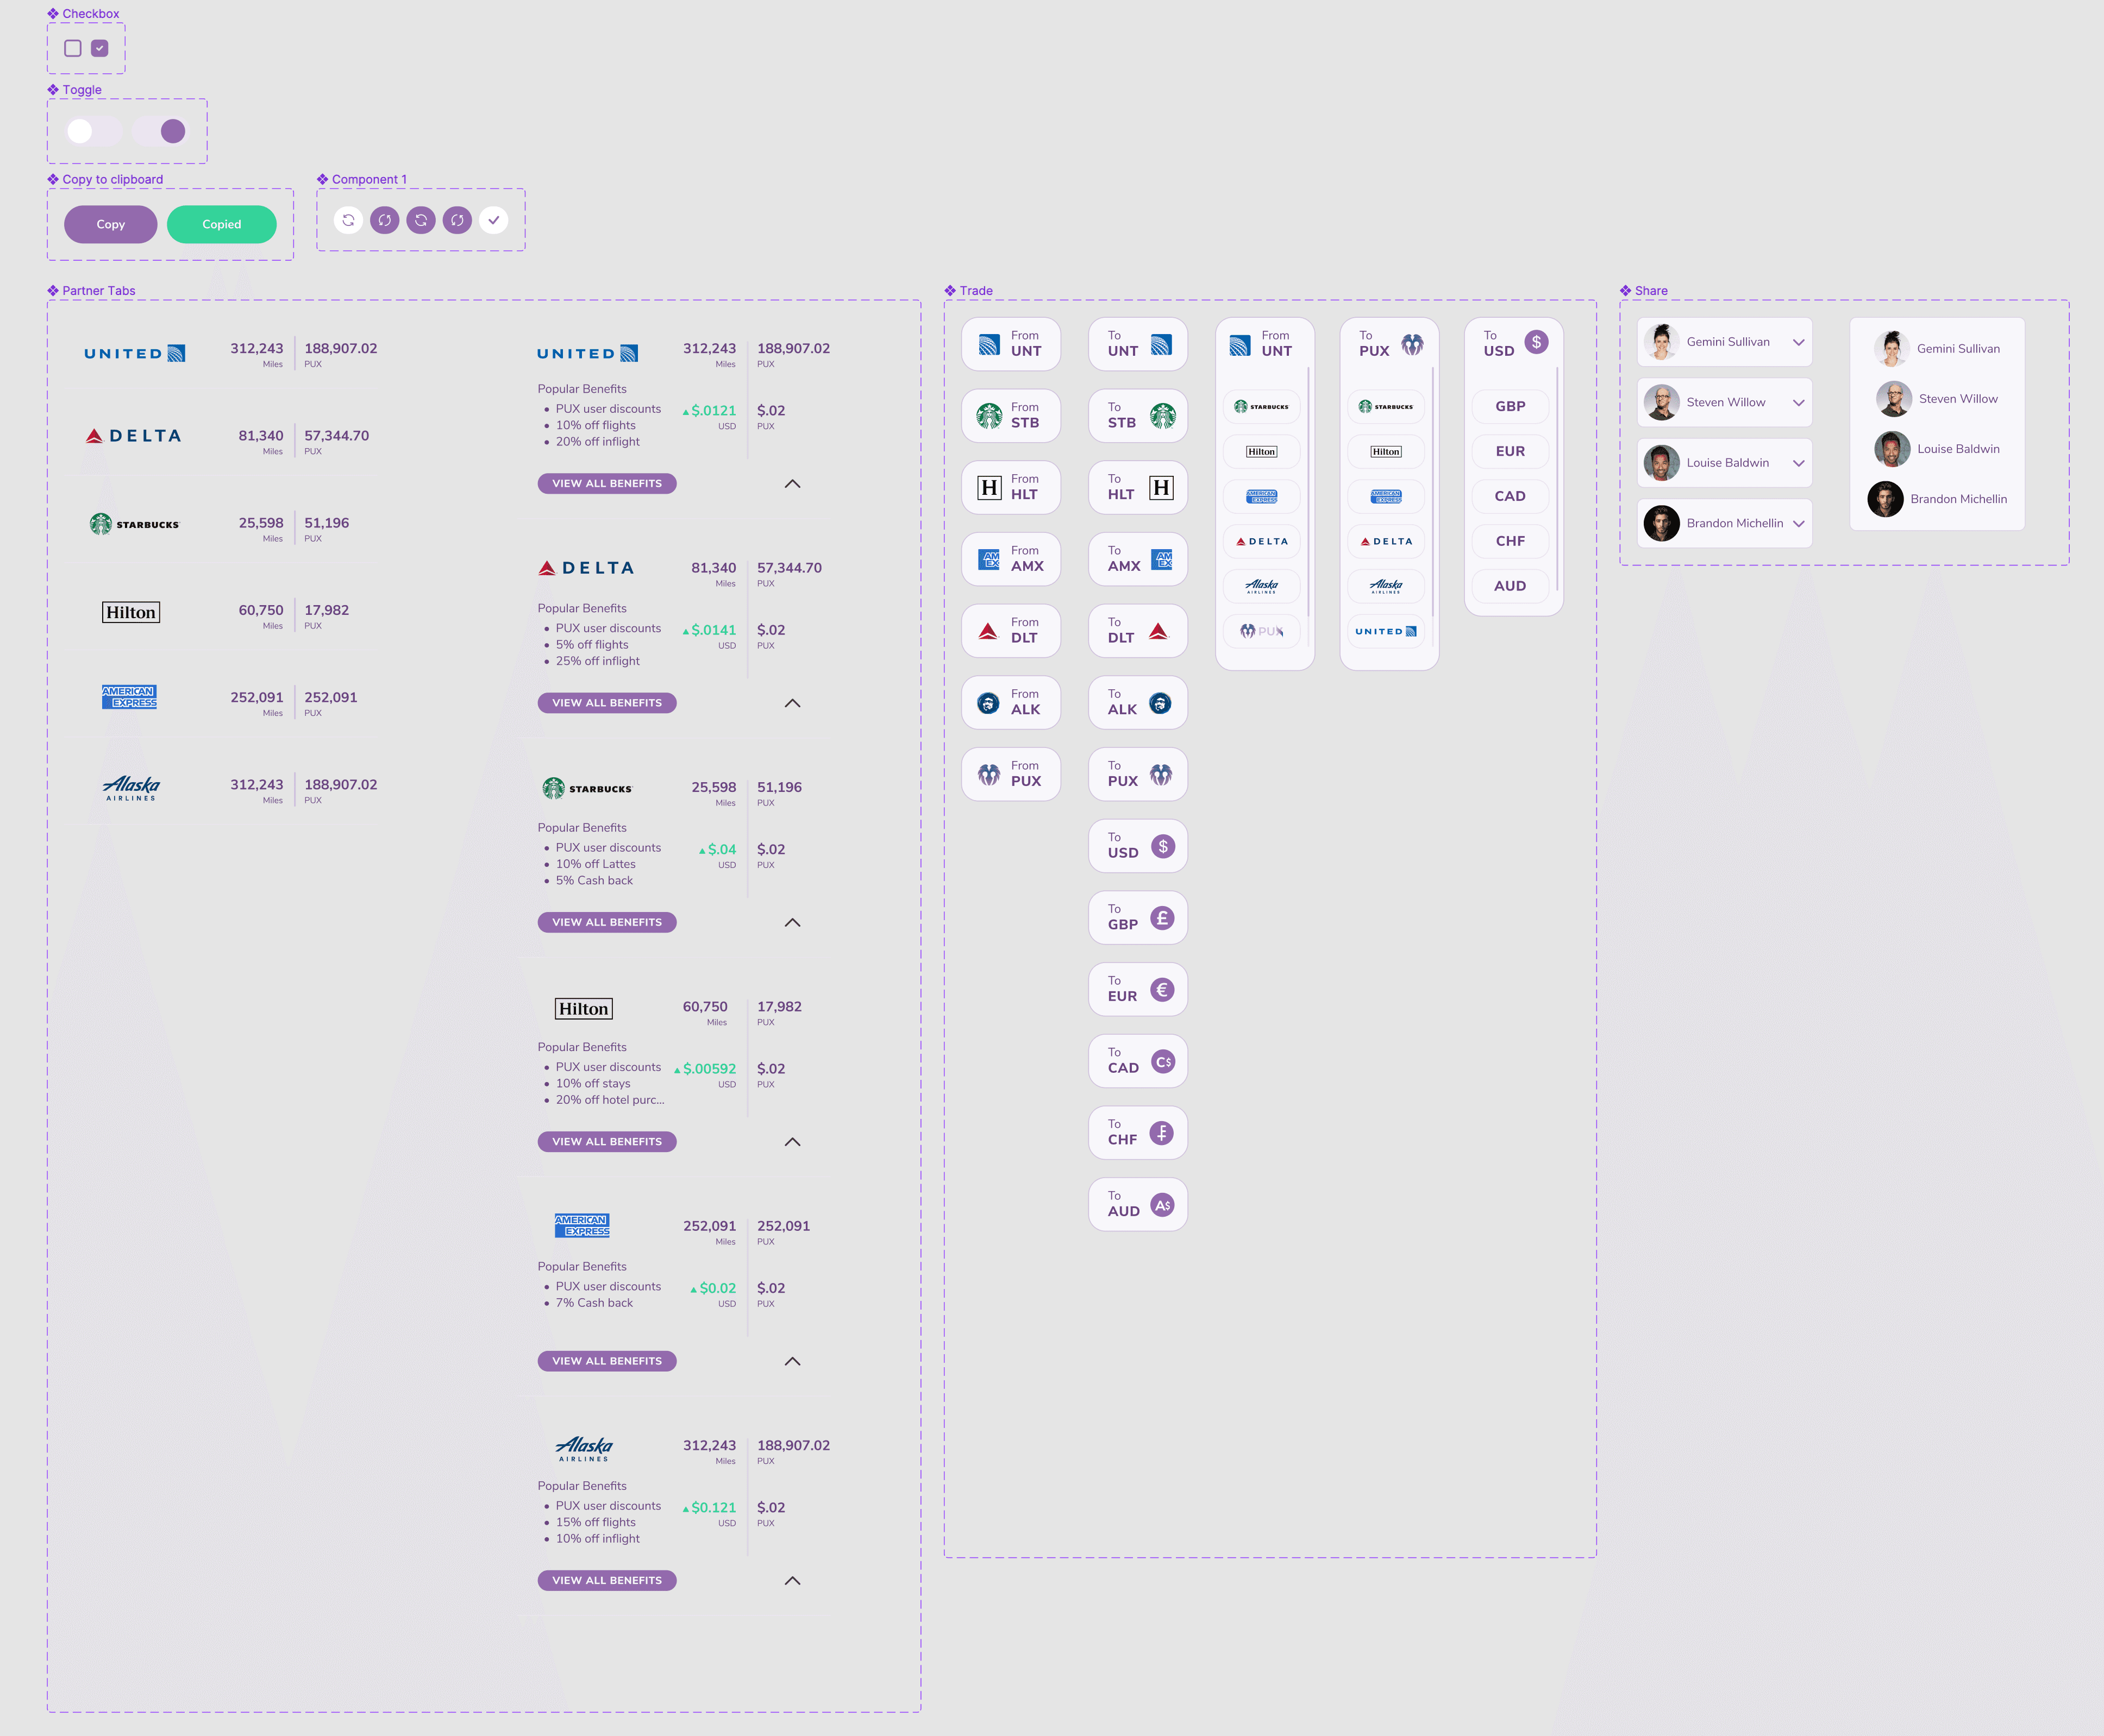Click the Delta logo on From DLT
This screenshot has width=2104, height=1736.
988,631
